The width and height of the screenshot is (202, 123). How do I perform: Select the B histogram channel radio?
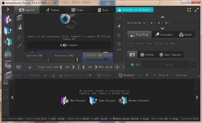(166, 23)
